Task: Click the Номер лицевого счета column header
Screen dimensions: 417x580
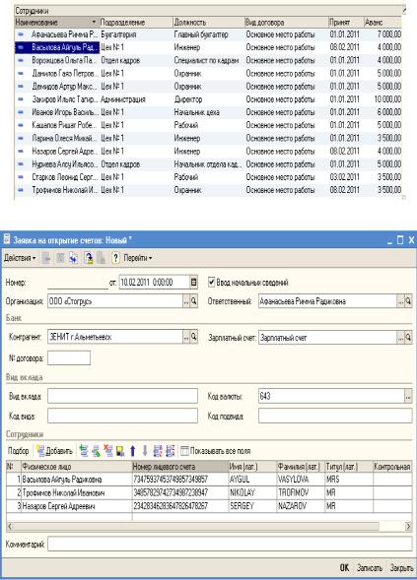Action: tap(180, 467)
